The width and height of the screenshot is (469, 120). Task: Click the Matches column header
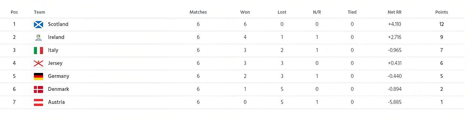point(198,12)
